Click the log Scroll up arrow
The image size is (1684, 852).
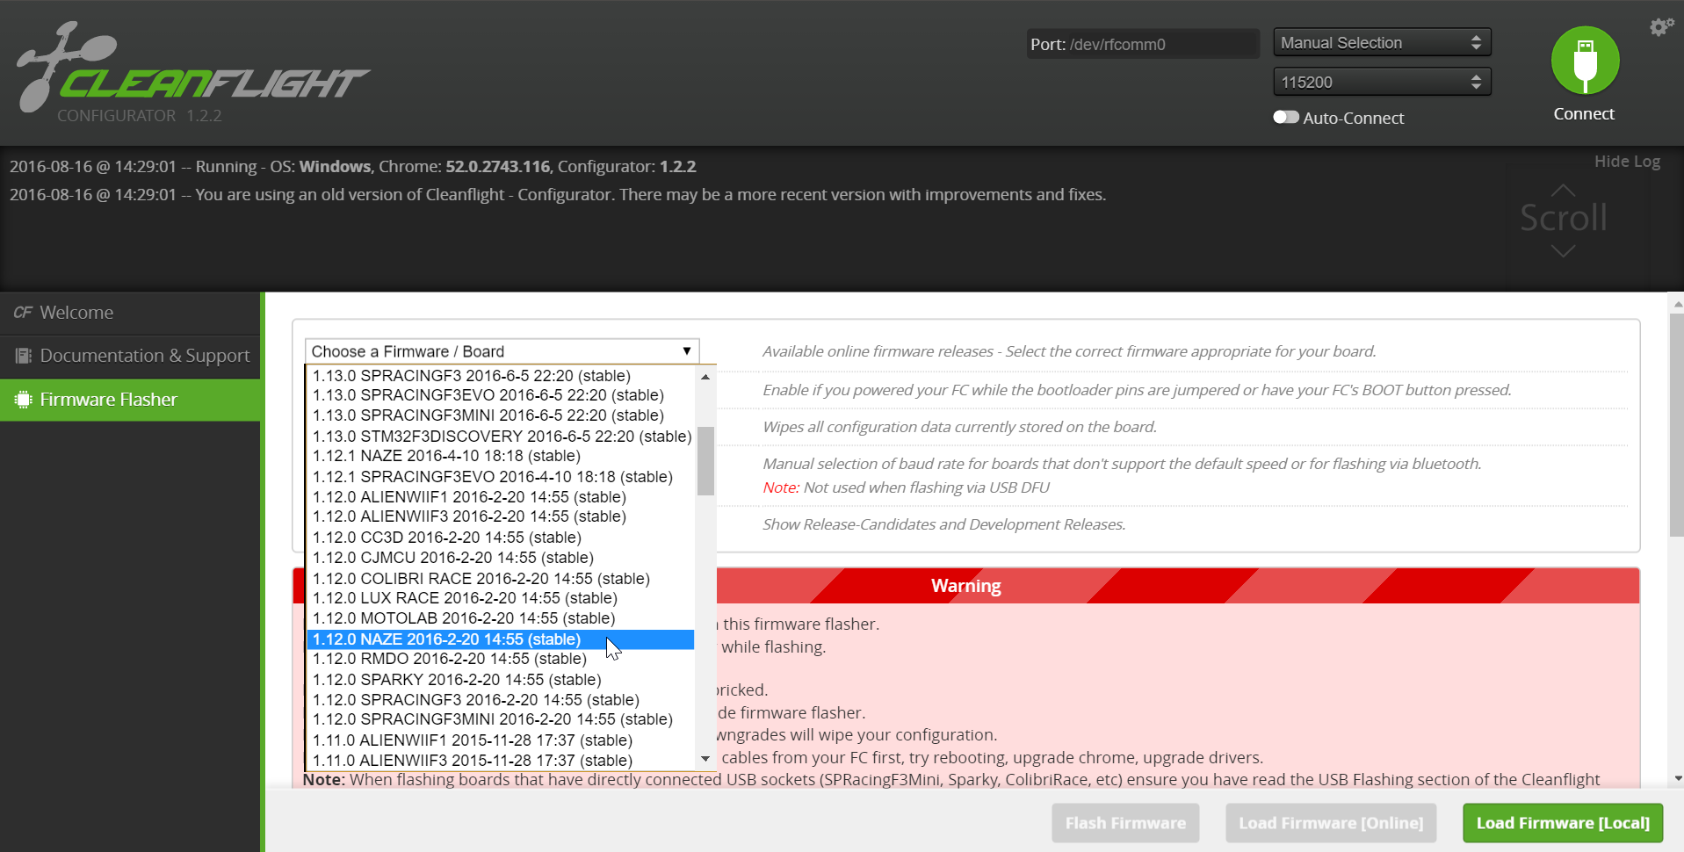[x=1563, y=190]
